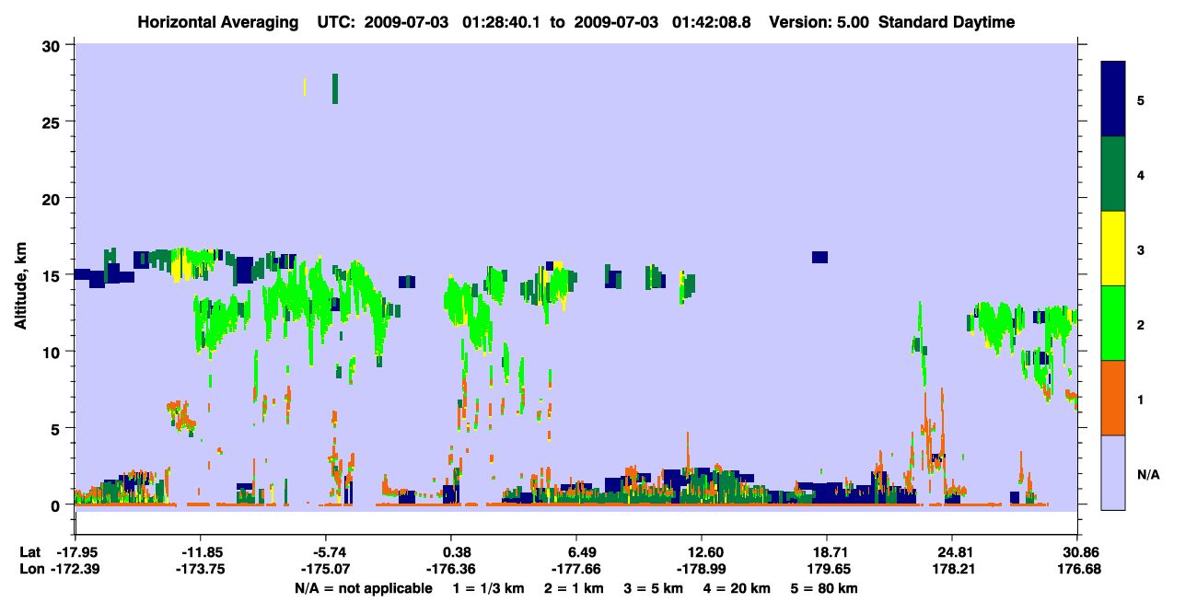Click 'Version: 5.00' text

pyautogui.click(x=820, y=22)
